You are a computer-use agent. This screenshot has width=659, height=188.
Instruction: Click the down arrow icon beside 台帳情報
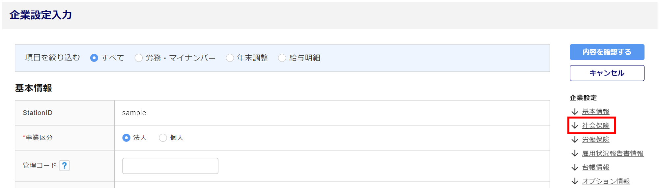(x=575, y=167)
